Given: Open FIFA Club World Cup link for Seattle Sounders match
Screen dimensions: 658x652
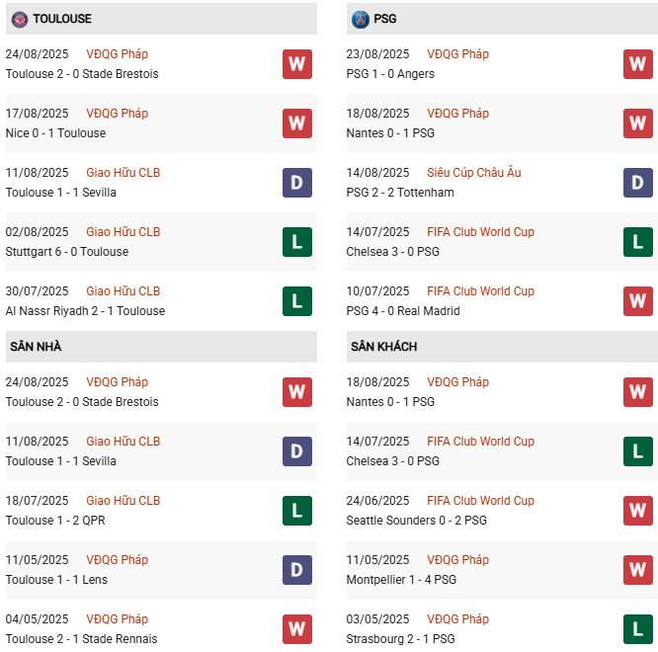Looking at the screenshot, I should tap(480, 501).
